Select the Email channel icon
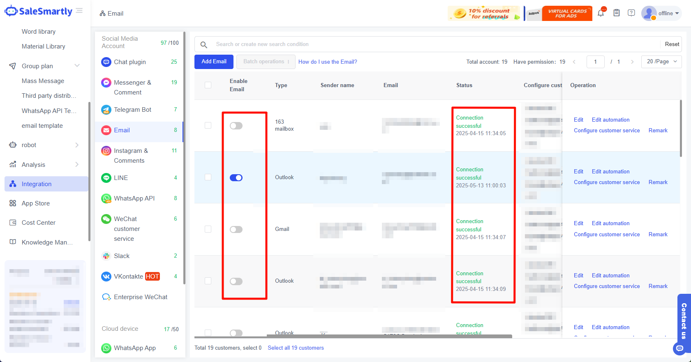The image size is (691, 362). click(106, 130)
